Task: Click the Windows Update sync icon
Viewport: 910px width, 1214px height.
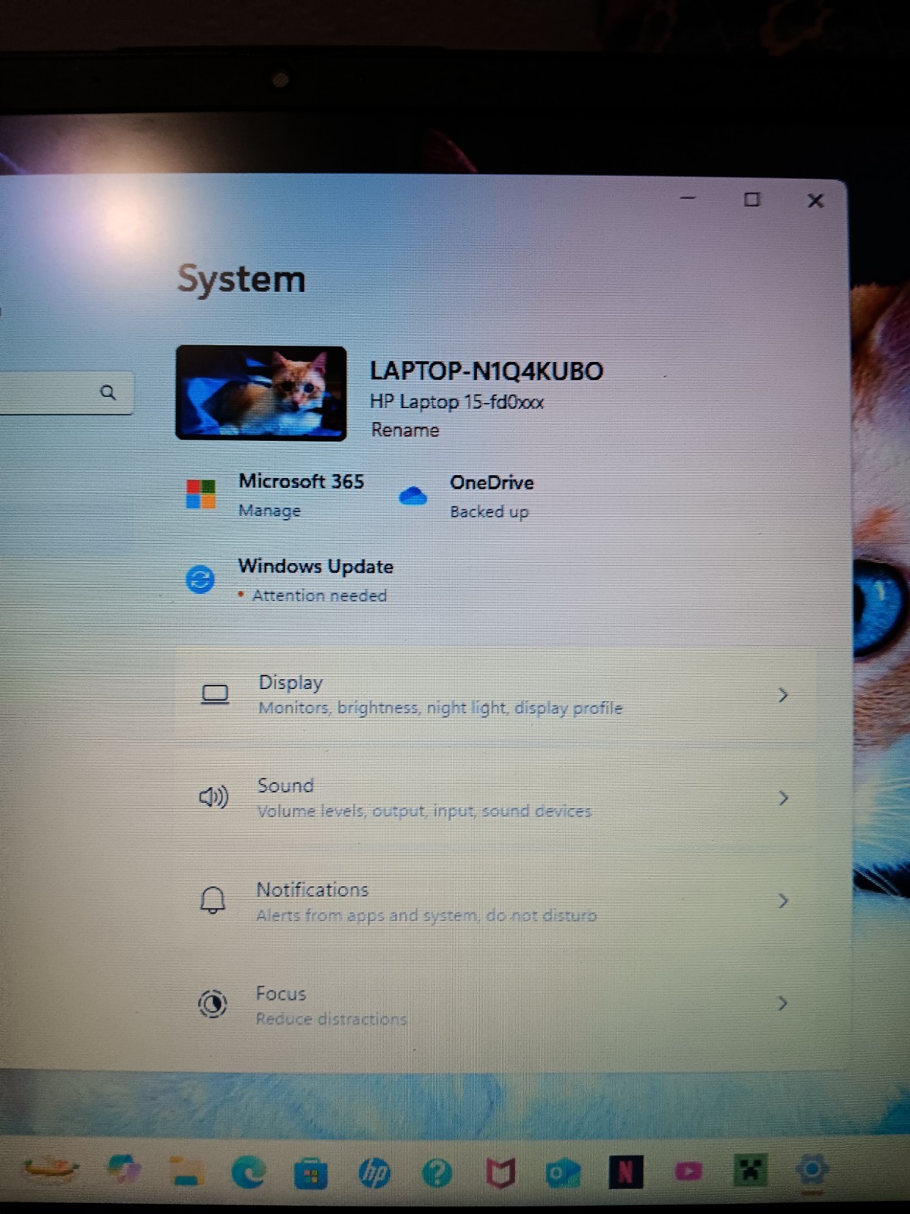Action: click(200, 580)
